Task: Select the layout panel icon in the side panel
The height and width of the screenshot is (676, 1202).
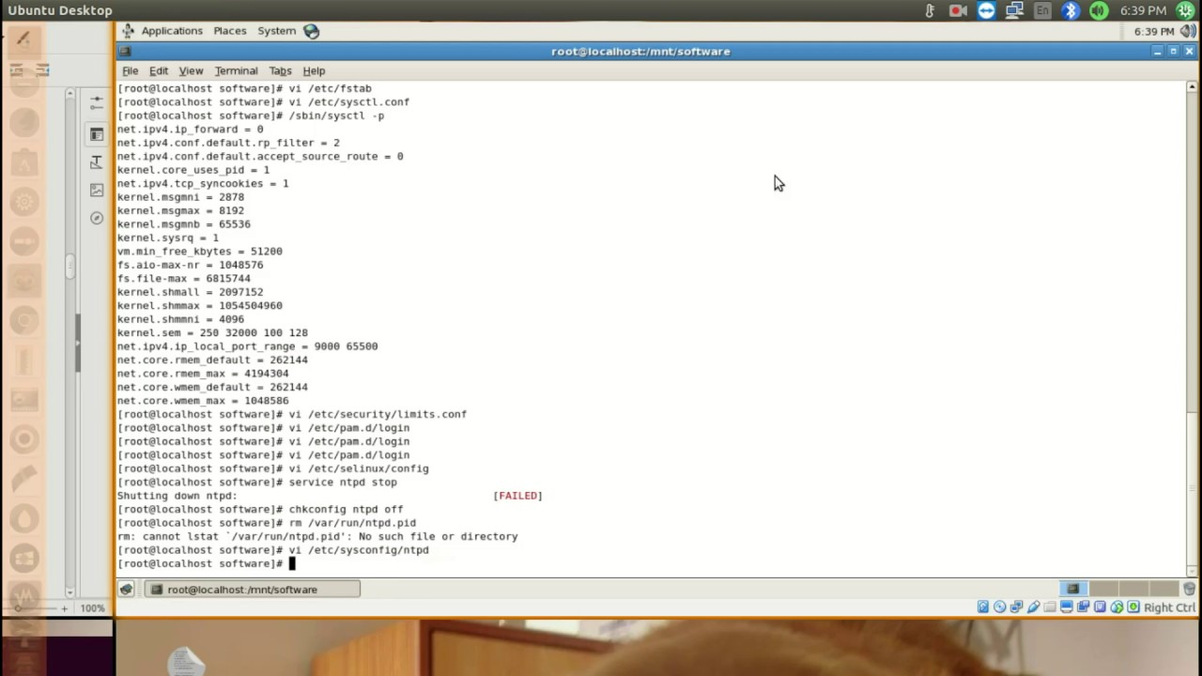Action: (97, 134)
